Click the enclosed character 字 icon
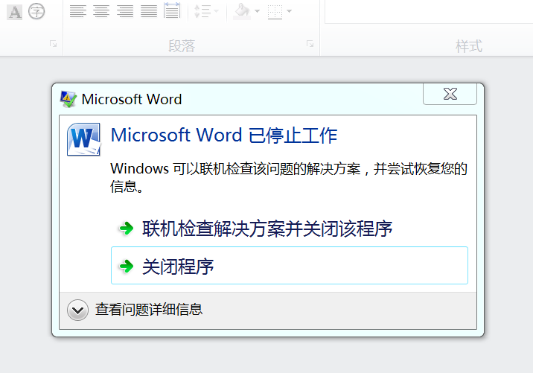The width and height of the screenshot is (533, 373). [x=36, y=11]
